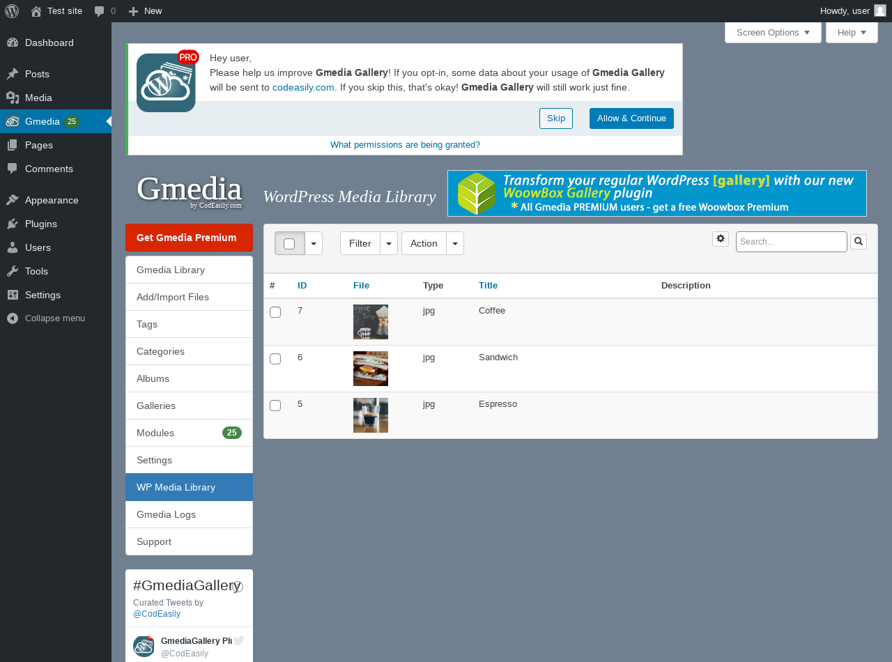Click the Woowbox Gallery banner

[x=657, y=193]
